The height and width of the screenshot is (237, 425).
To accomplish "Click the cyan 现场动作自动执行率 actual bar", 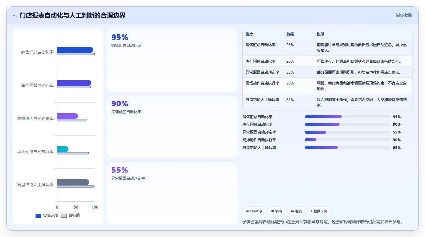I will click(63, 149).
